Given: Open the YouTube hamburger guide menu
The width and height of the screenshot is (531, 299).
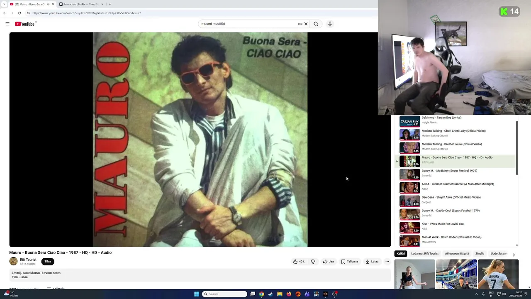Looking at the screenshot, I should click(7, 24).
